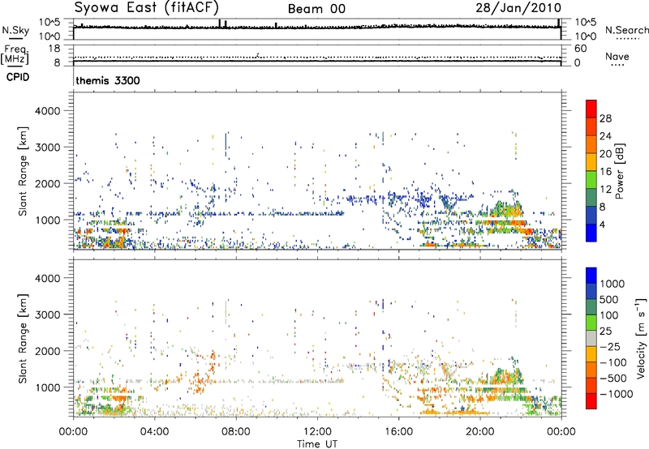Click the 'Freq. [MHz]' axis label
This screenshot has width=649, height=449.
pos(15,54)
